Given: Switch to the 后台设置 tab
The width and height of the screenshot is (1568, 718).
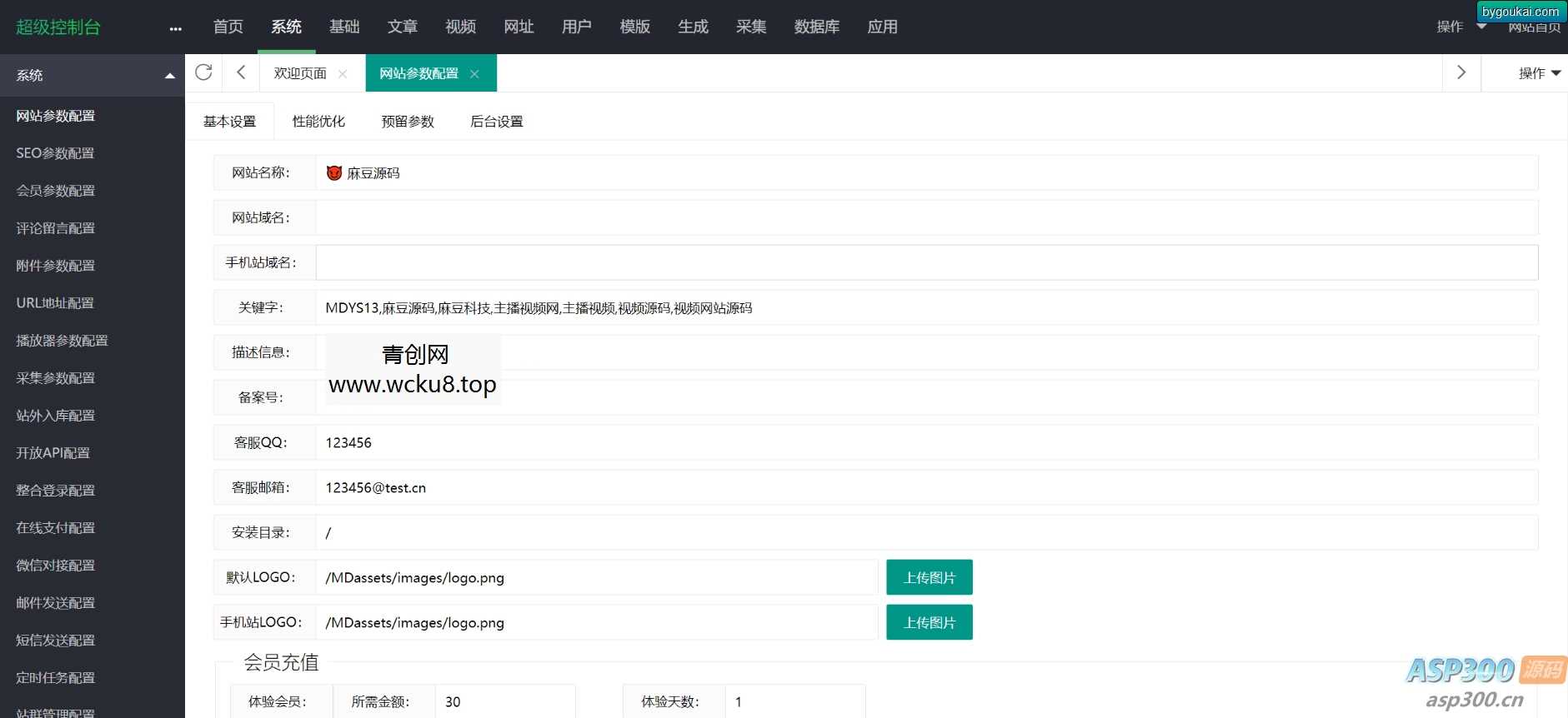Looking at the screenshot, I should click(496, 122).
